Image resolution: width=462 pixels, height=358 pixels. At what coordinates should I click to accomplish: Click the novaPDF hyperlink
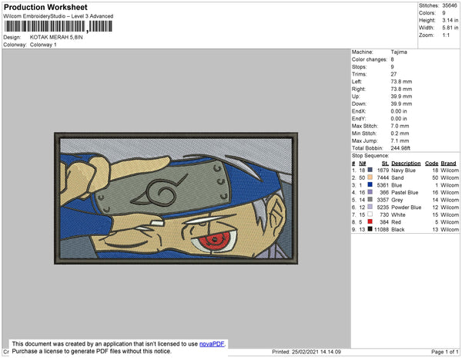(212, 344)
